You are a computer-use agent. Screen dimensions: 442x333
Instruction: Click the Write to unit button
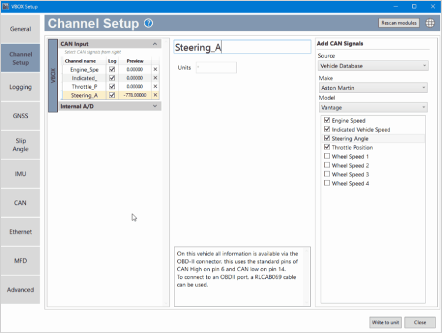[x=385, y=322]
